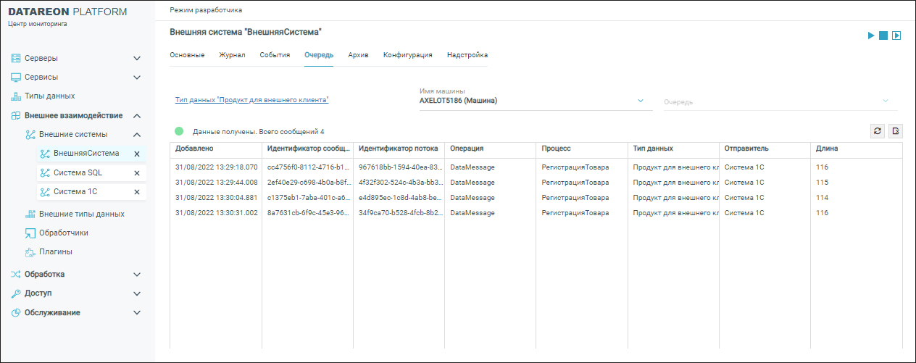Open the 'Продукт для внешнего клиента' data type link
This screenshot has width=916, height=363.
point(251,100)
